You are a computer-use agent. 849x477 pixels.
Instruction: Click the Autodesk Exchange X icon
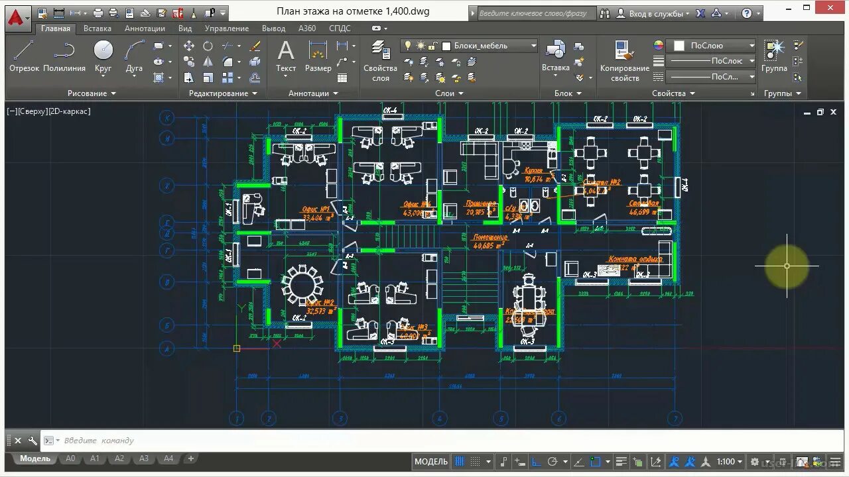point(700,13)
